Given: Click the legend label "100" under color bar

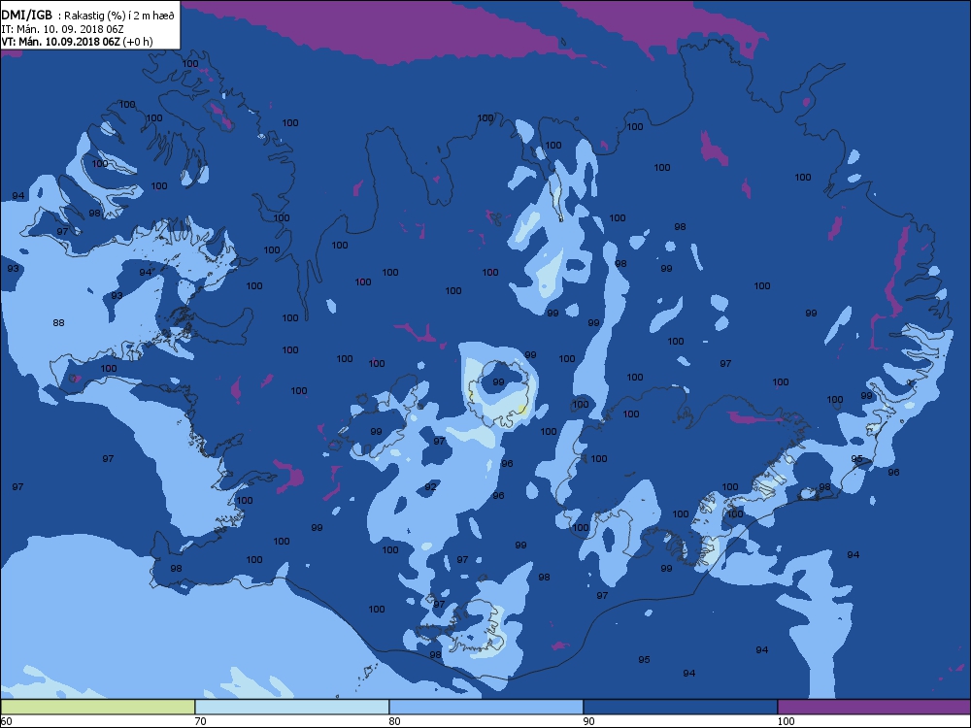Looking at the screenshot, I should click(x=786, y=721).
